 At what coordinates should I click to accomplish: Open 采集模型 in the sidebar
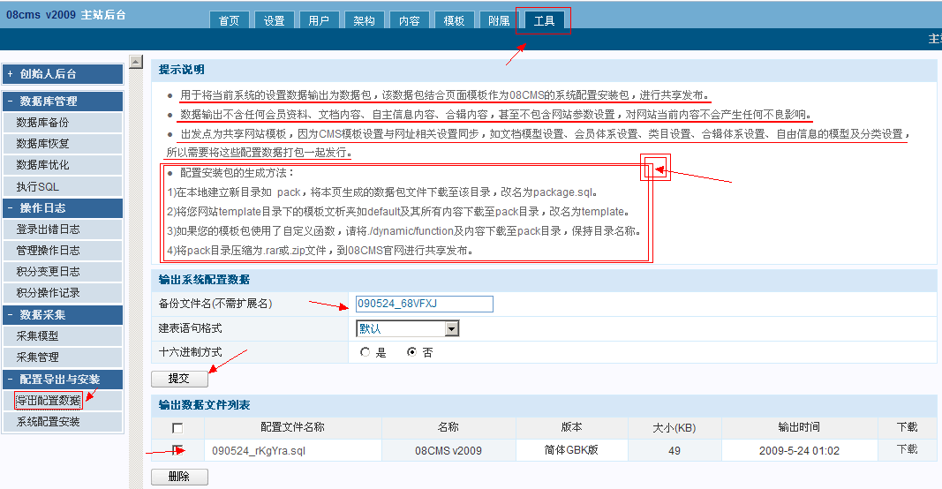pyautogui.click(x=63, y=335)
